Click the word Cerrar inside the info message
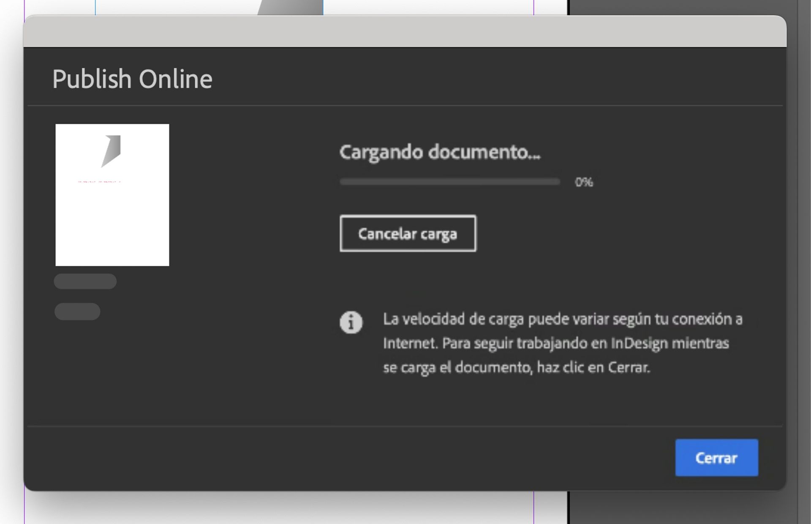The image size is (811, 524). (629, 367)
